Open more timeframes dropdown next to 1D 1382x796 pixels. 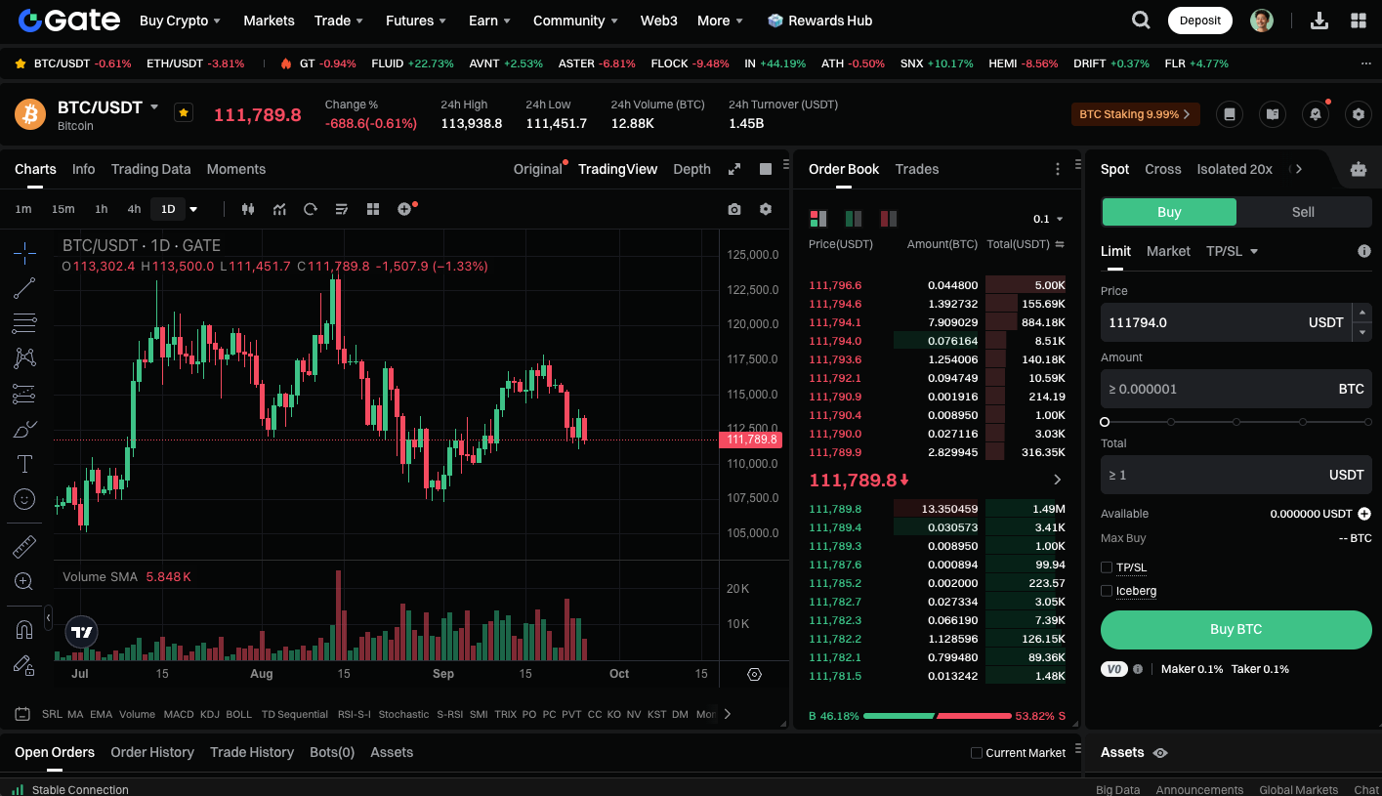193,209
